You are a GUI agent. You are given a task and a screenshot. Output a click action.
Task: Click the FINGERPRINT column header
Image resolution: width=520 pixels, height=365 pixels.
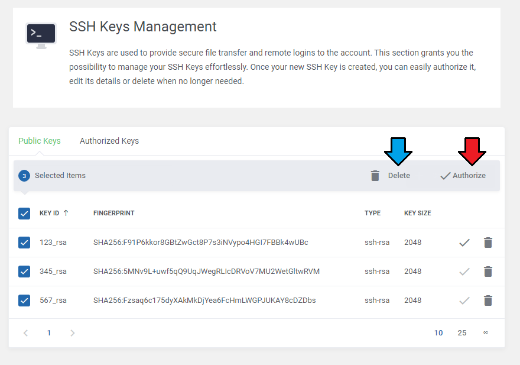[x=113, y=213]
